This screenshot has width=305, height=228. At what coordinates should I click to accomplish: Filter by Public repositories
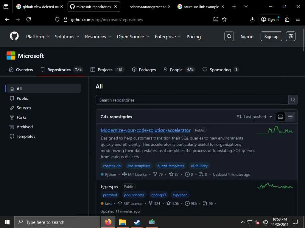(x=44, y=98)
